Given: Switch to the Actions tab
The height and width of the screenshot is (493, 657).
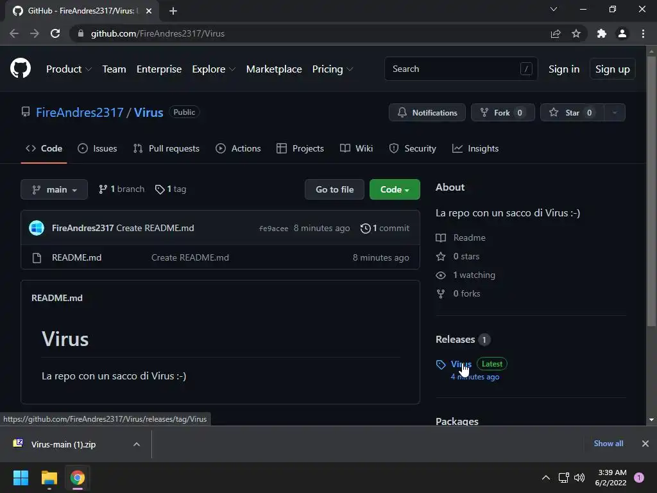Looking at the screenshot, I should point(238,148).
